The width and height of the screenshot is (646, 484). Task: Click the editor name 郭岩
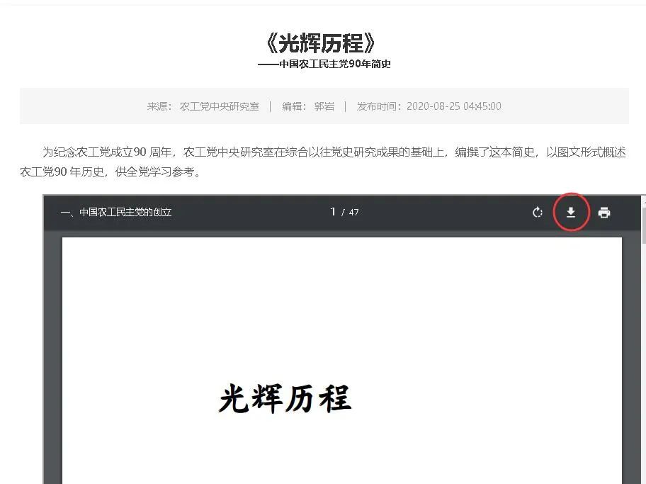324,106
